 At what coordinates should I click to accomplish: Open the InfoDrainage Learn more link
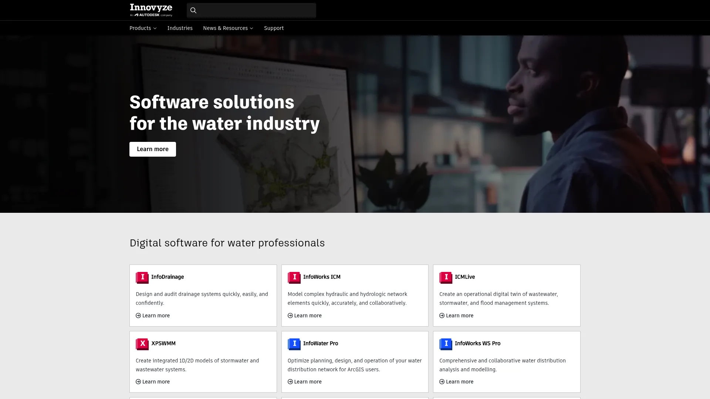(153, 316)
